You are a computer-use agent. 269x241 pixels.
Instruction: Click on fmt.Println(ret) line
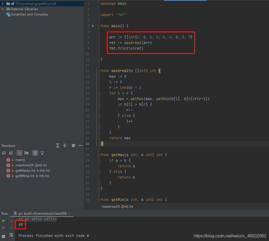[126, 48]
